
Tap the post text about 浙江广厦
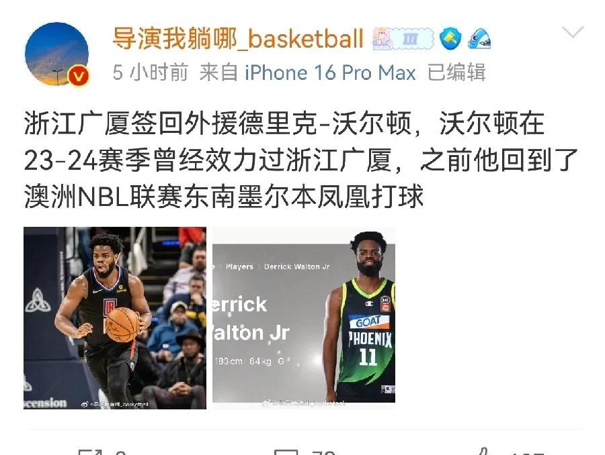[300, 160]
